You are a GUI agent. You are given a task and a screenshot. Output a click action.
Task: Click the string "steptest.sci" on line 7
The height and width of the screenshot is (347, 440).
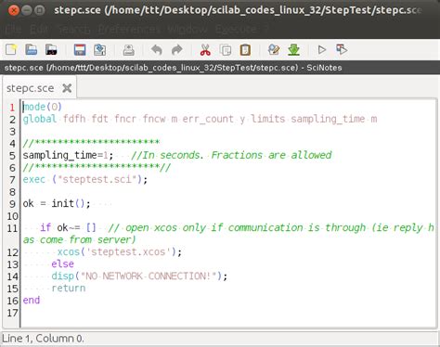pos(97,179)
